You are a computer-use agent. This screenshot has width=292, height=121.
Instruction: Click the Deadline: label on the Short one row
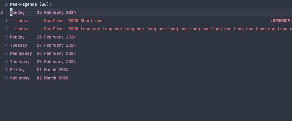coord(55,21)
